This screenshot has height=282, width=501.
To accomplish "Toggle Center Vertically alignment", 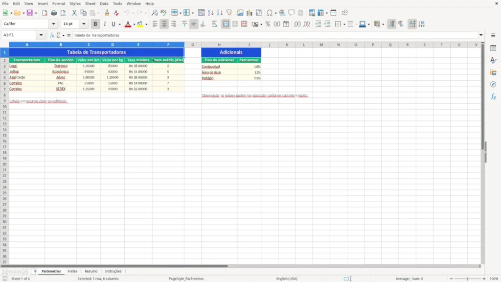I will point(194,24).
